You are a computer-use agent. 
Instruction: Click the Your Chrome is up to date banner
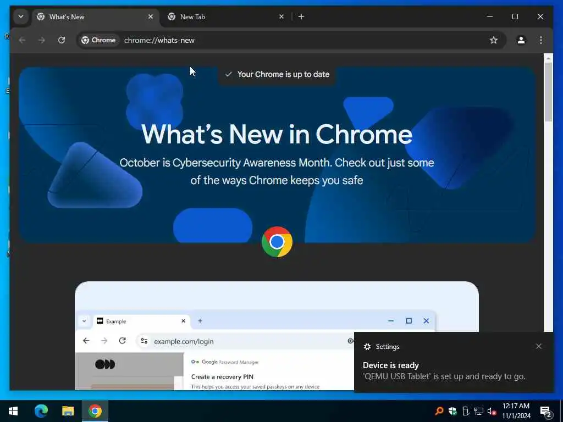pyautogui.click(x=277, y=75)
